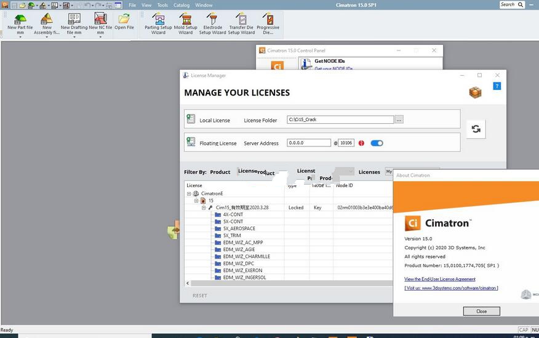Screen dimensions: 539x338
Task: Click the port field showing 10106
Action: (x=346, y=143)
